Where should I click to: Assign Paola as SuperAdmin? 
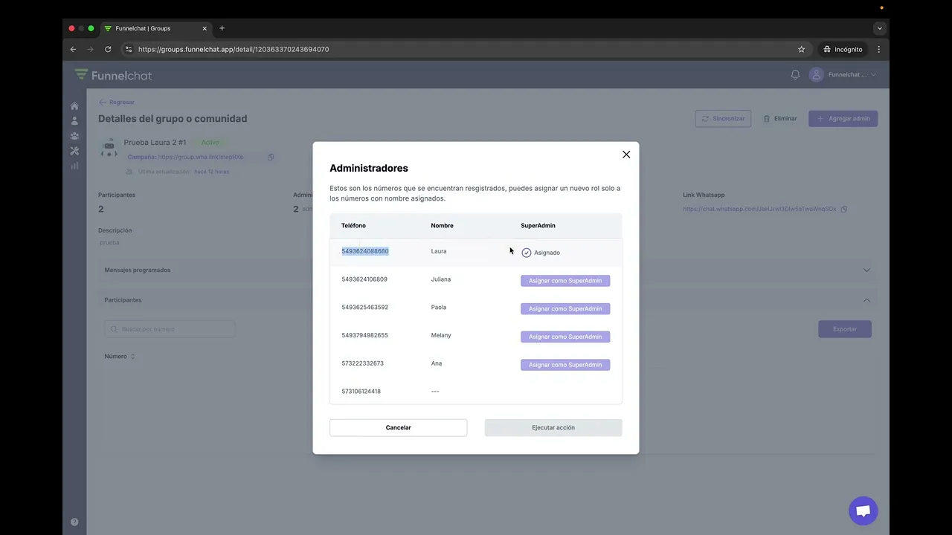click(565, 309)
